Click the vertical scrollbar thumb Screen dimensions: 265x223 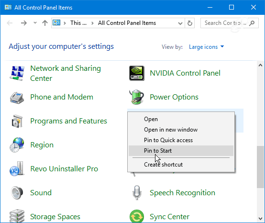260,167
